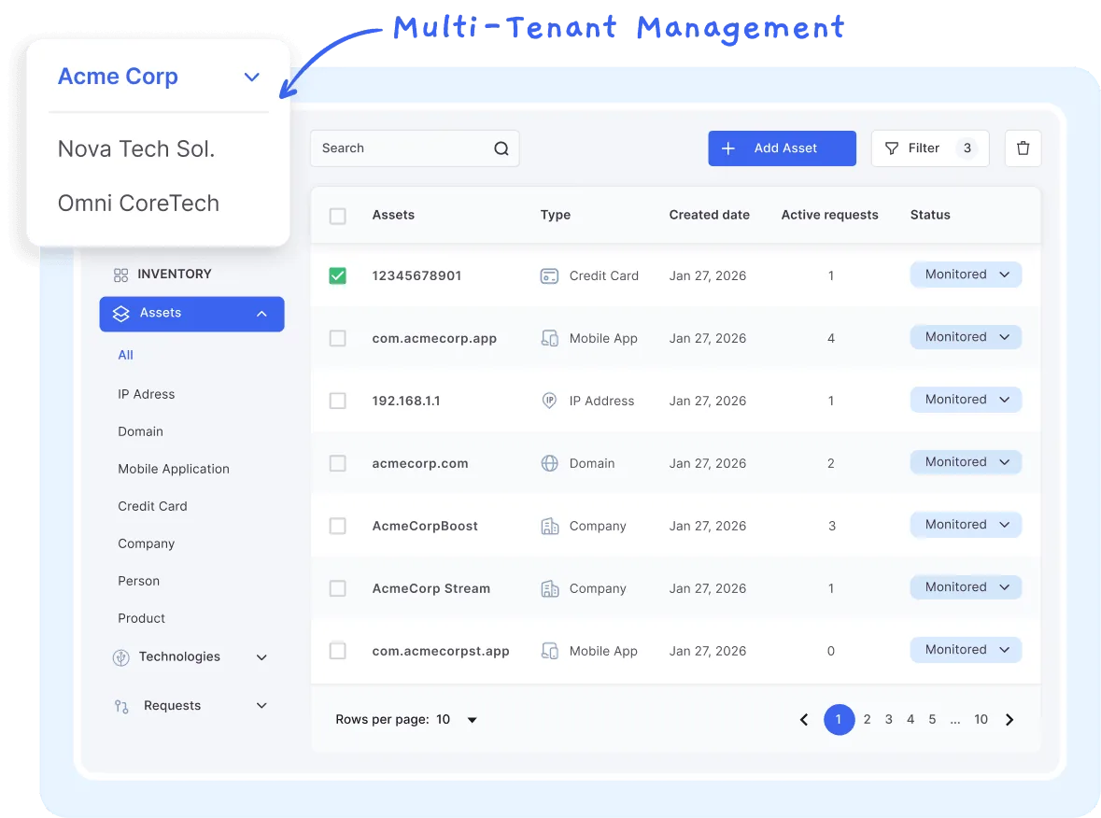Toggle the select-all header checkbox
The height and width of the screenshot is (818, 1101).
(x=338, y=216)
